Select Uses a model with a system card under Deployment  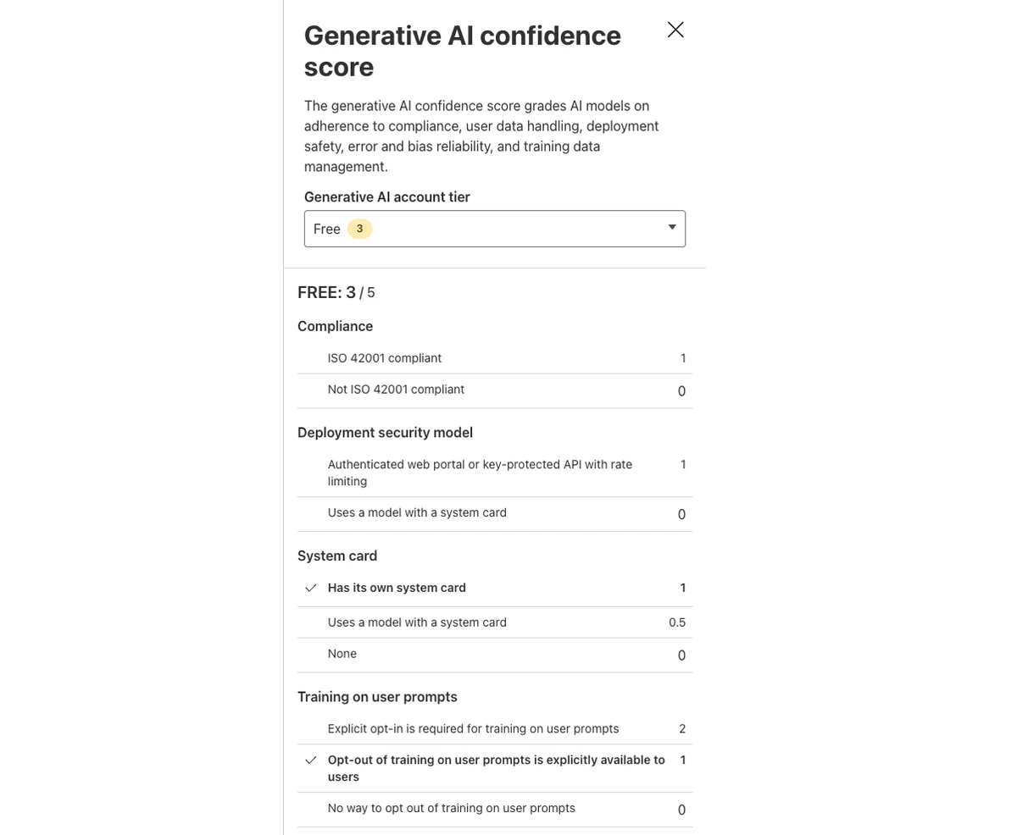point(495,514)
